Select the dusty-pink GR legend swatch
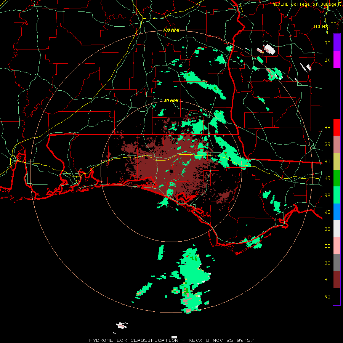This screenshot has height=343, width=343. (x=337, y=144)
